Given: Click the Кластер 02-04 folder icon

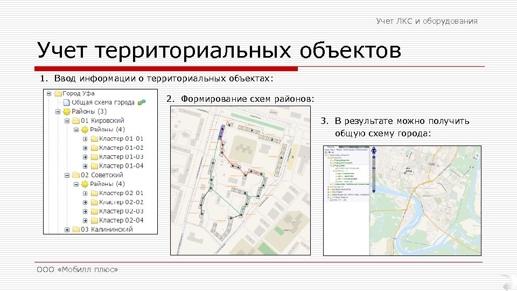Looking at the screenshot, I should click(x=95, y=220).
